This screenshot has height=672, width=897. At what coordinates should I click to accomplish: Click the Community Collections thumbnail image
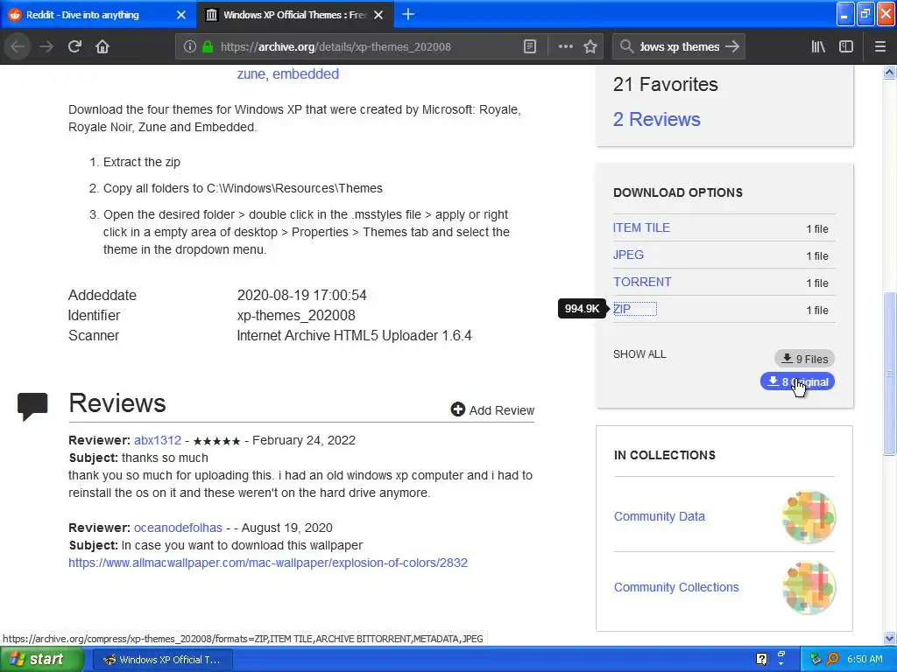809,587
